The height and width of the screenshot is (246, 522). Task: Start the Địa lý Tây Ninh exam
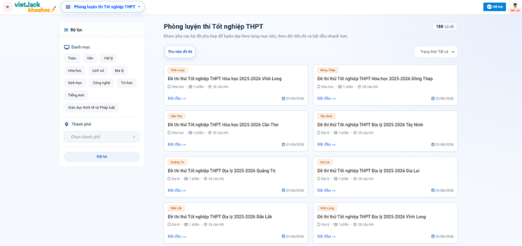pos(326,144)
